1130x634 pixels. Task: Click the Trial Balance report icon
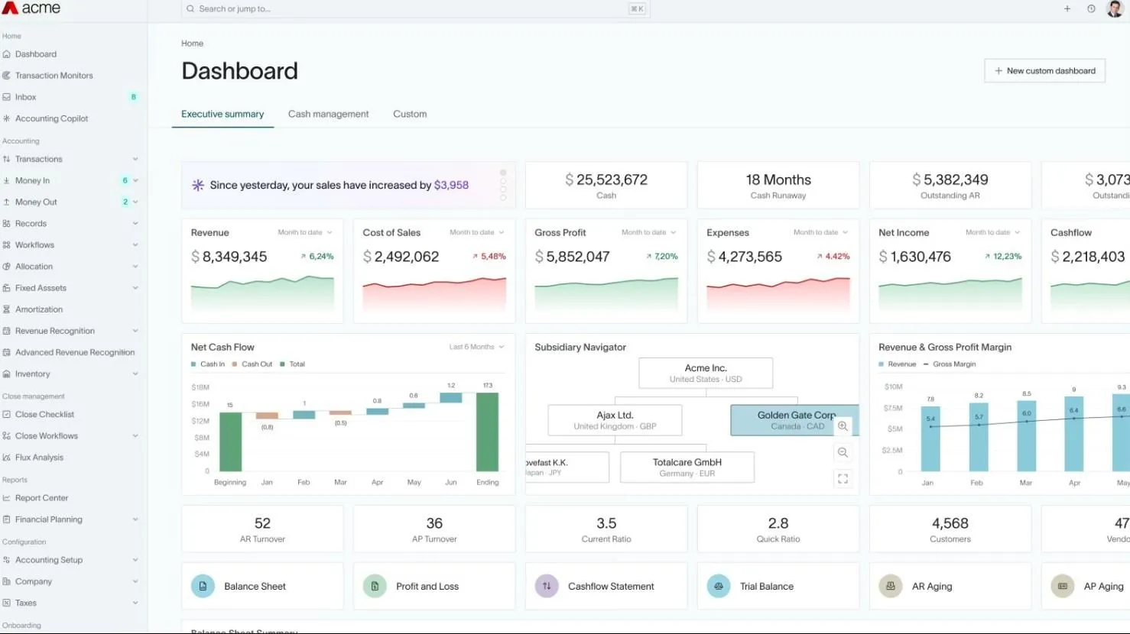pyautogui.click(x=719, y=586)
